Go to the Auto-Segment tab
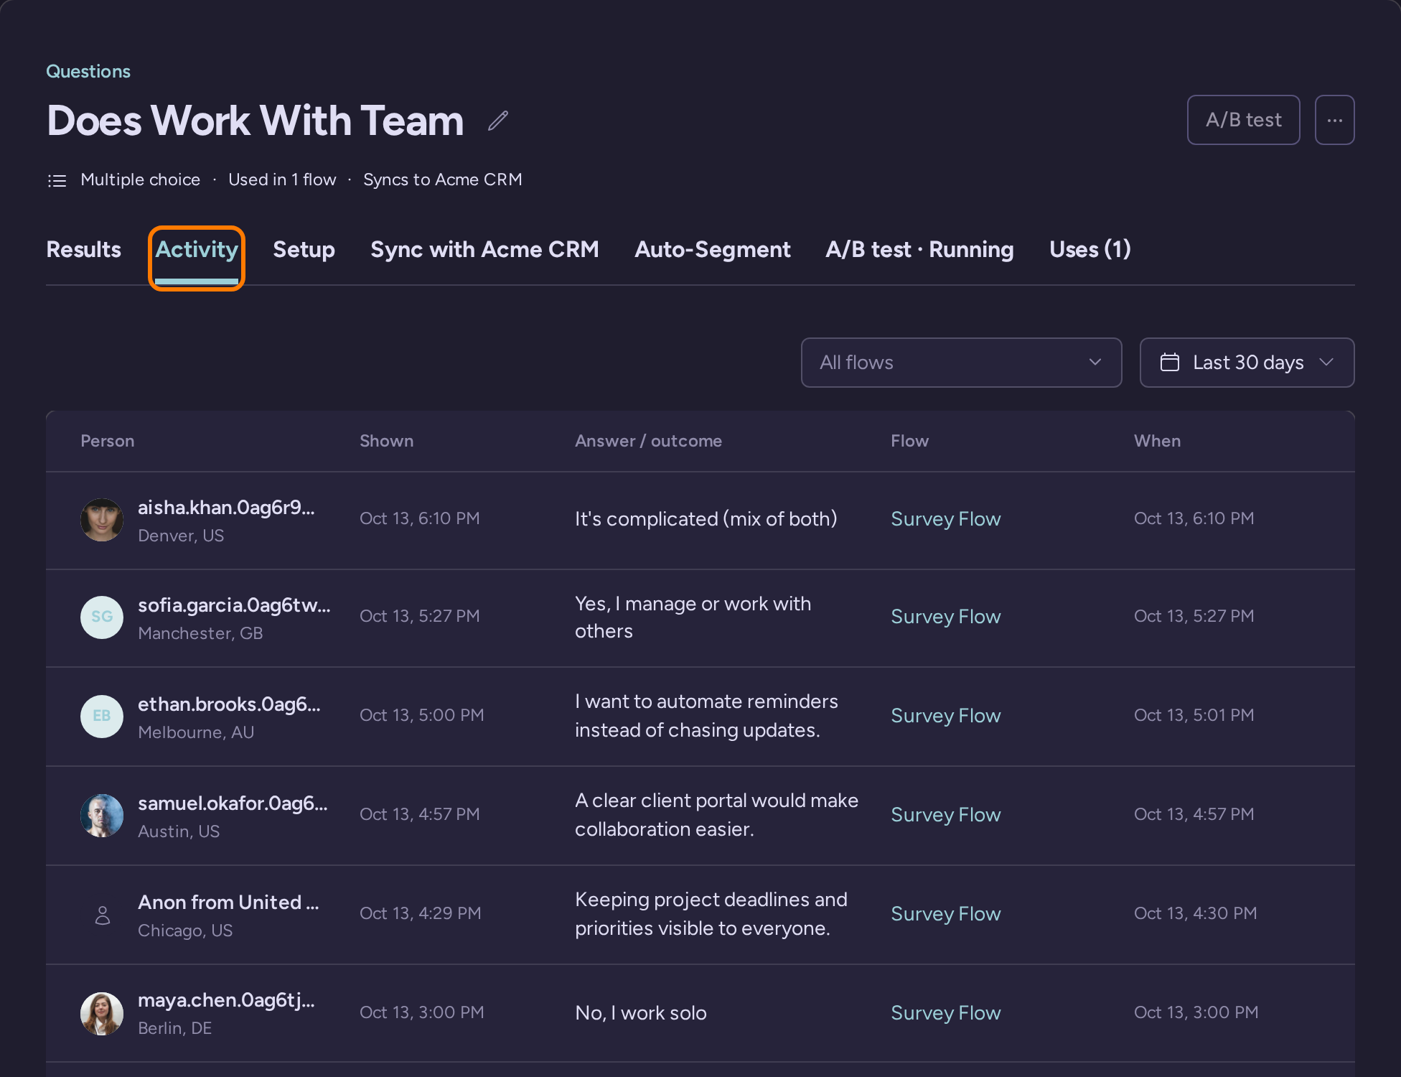The width and height of the screenshot is (1401, 1077). tap(712, 250)
